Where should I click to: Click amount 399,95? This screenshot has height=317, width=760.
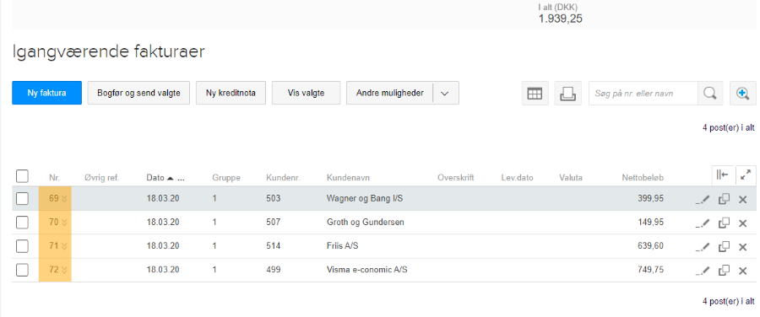pos(650,198)
